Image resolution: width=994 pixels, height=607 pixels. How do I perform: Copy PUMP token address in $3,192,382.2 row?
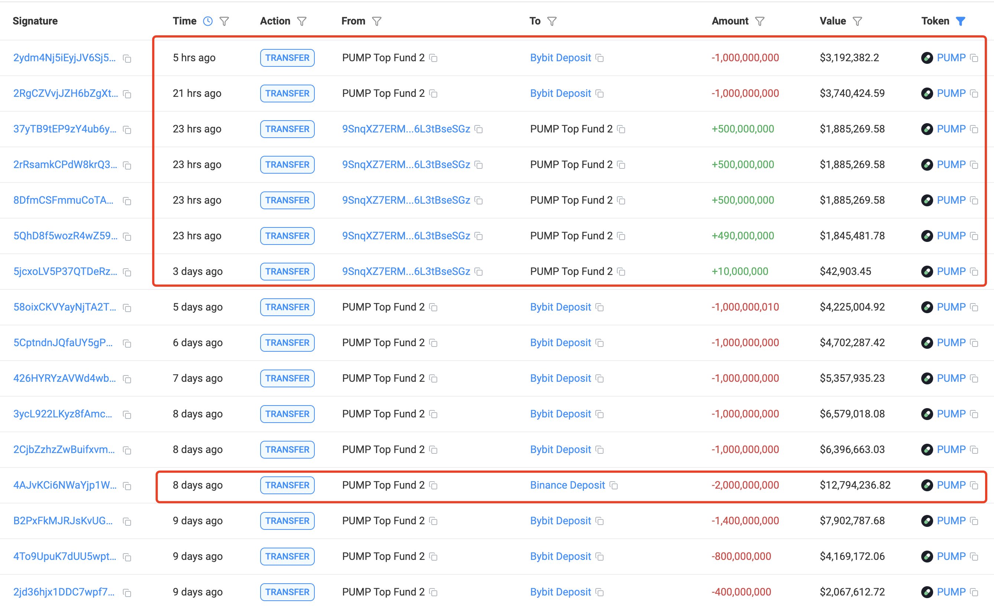click(x=974, y=58)
